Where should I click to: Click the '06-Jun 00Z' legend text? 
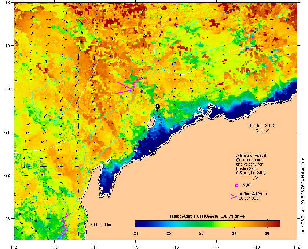pyautogui.click(x=249, y=198)
